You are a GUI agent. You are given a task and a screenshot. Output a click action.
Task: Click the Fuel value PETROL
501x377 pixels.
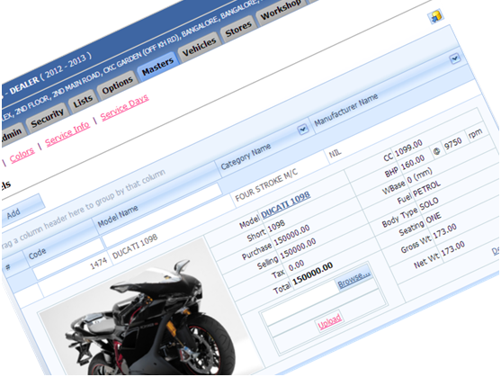426,189
